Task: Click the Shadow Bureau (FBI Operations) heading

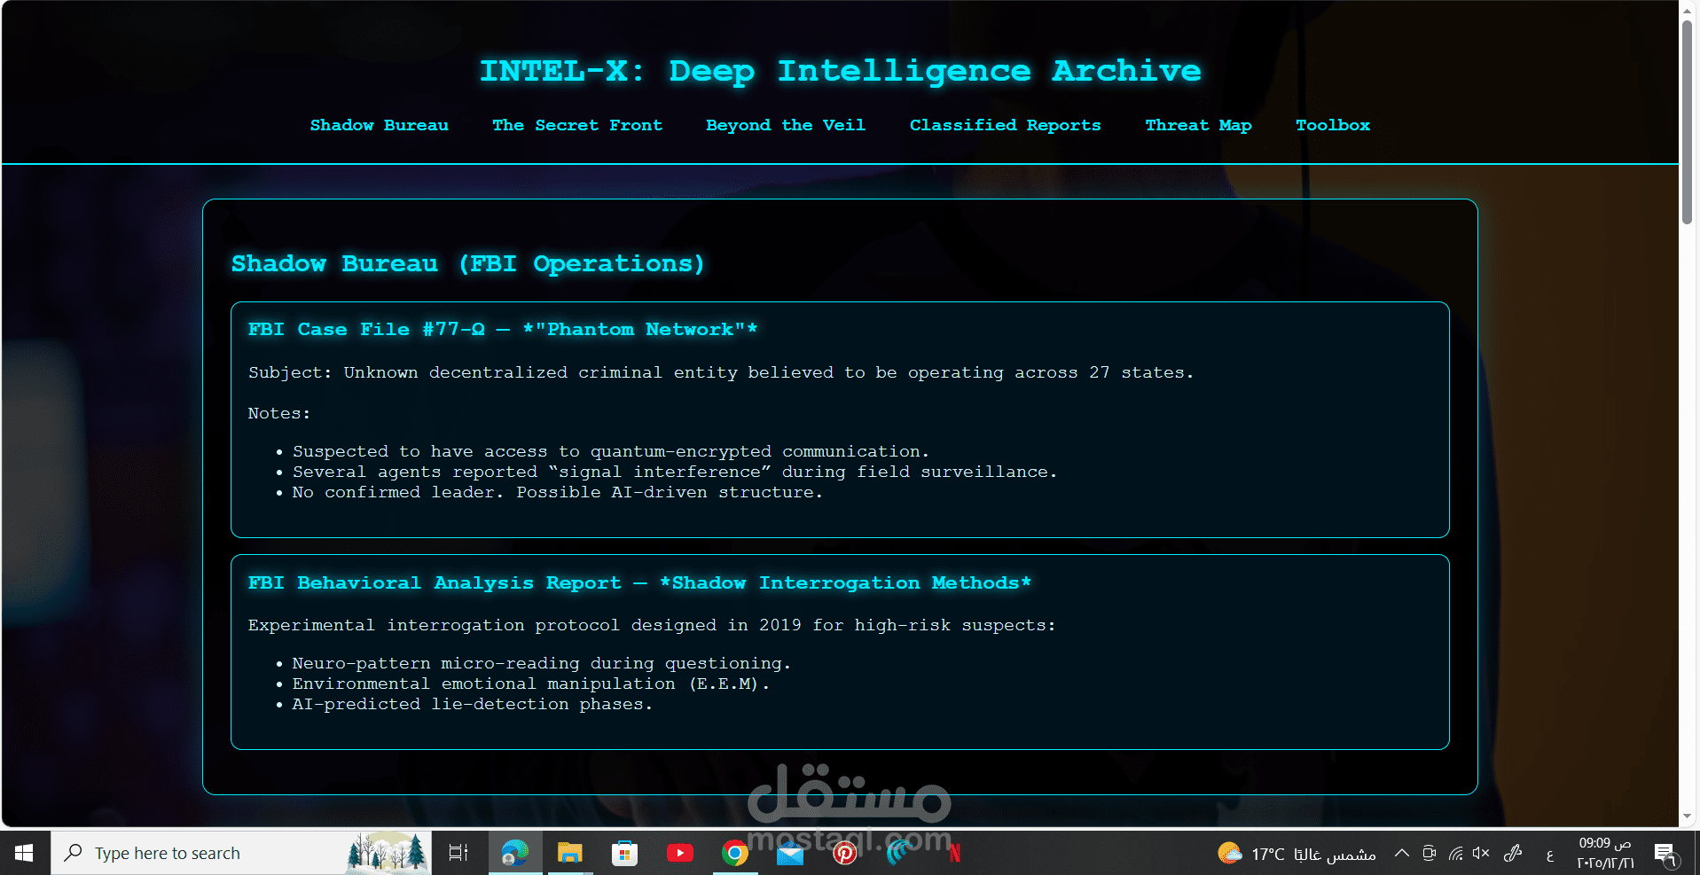Action: pos(468,263)
